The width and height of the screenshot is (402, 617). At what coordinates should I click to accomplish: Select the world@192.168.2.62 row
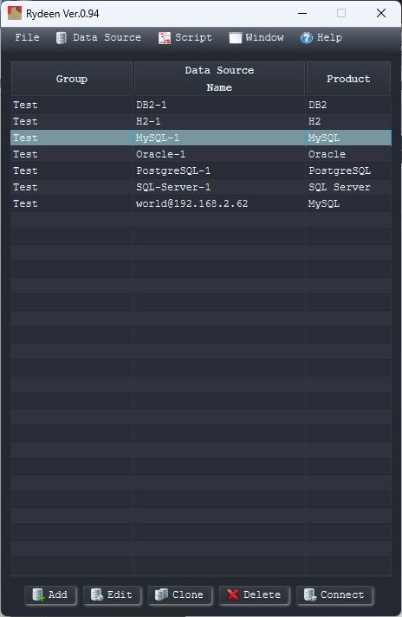tap(201, 203)
